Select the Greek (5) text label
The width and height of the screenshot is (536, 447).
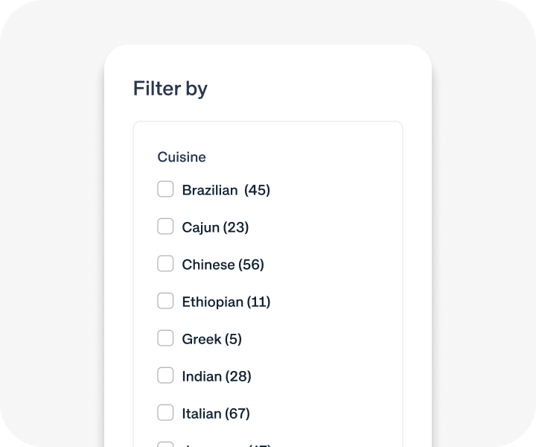click(211, 339)
